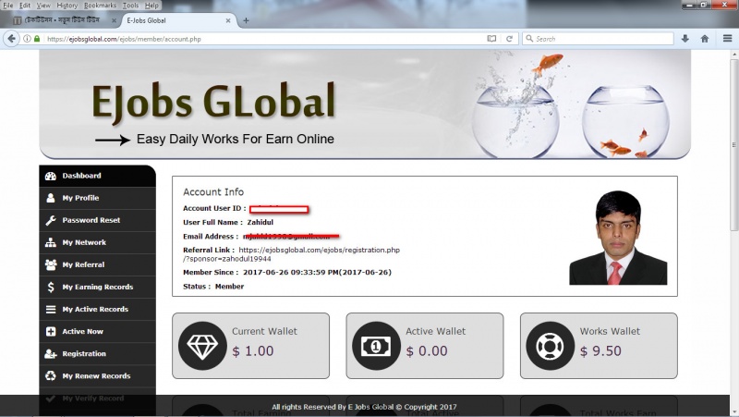Image resolution: width=739 pixels, height=417 pixels.
Task: Open the Edit menu
Action: 25,6
